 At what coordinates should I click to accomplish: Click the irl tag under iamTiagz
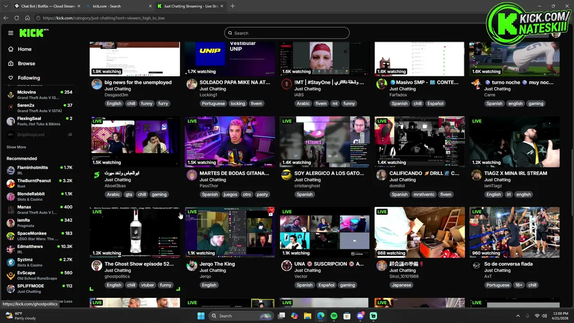[509, 195]
